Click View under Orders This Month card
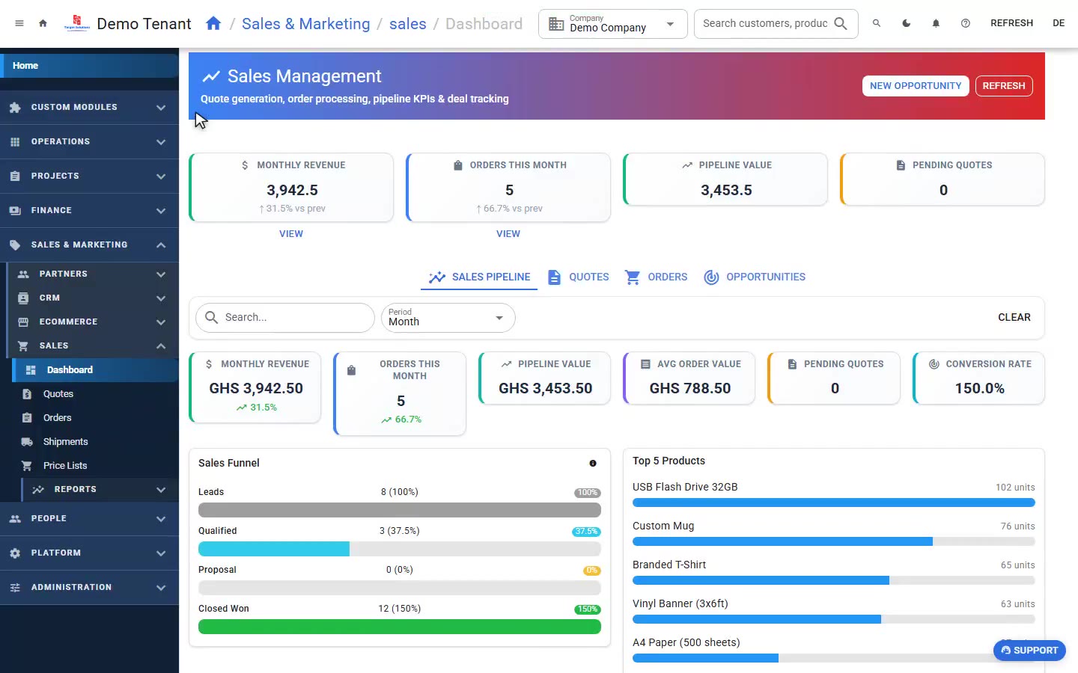The image size is (1078, 673). click(x=508, y=234)
